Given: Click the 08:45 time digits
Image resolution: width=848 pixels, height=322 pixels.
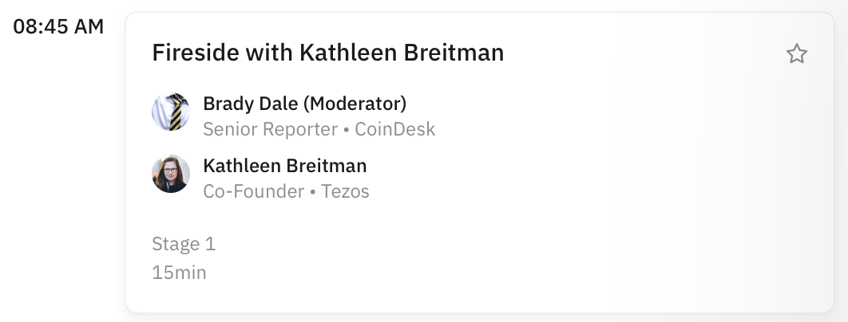Looking at the screenshot, I should [40, 26].
